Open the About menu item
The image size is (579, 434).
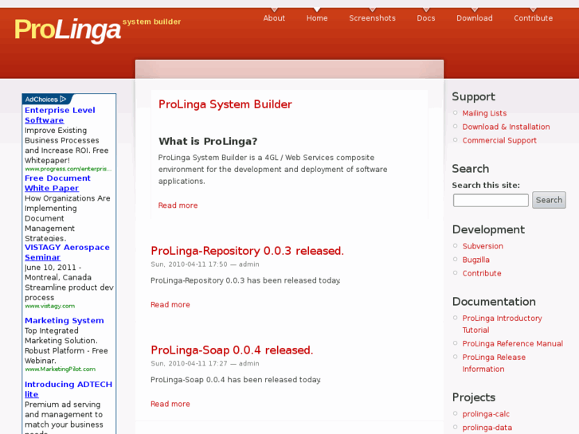(274, 18)
